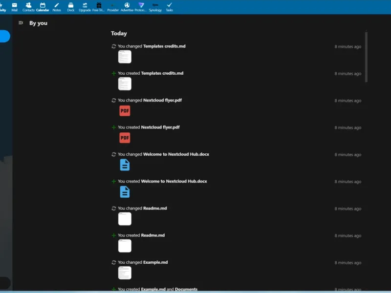The height and width of the screenshot is (293, 391).
Task: Click the changed icon beside Example.md
Action: 114,262
